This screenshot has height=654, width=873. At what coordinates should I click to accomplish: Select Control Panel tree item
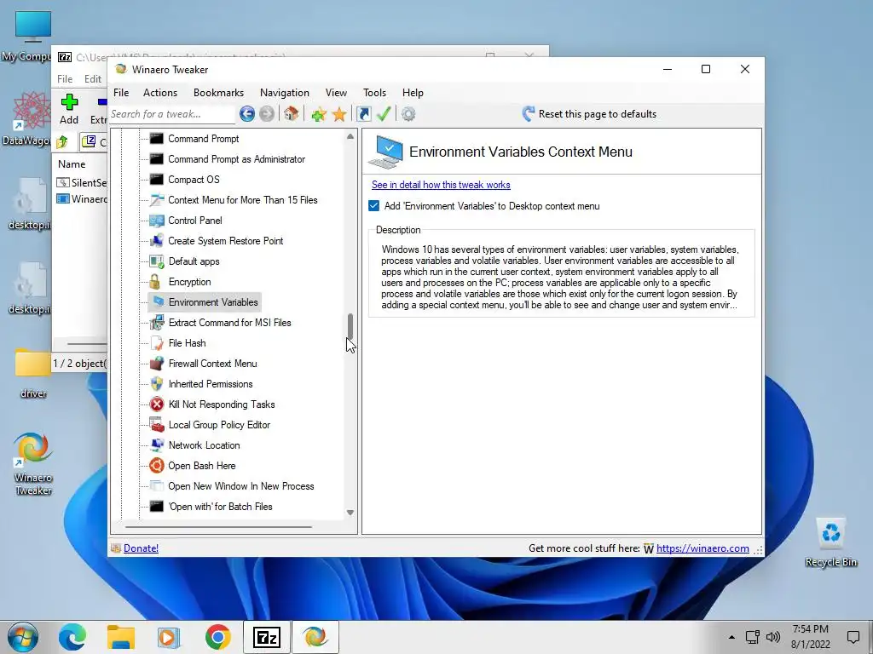[x=195, y=221]
